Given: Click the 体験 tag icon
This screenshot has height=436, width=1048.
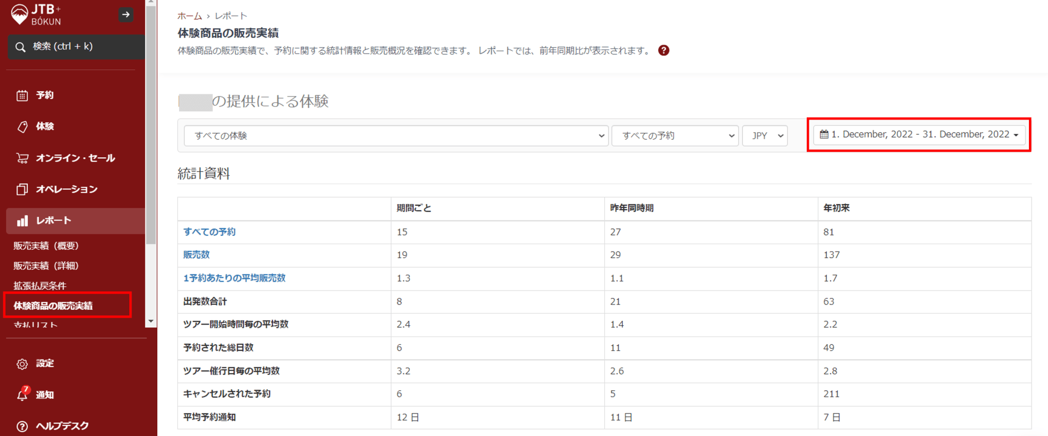Looking at the screenshot, I should click(x=22, y=127).
